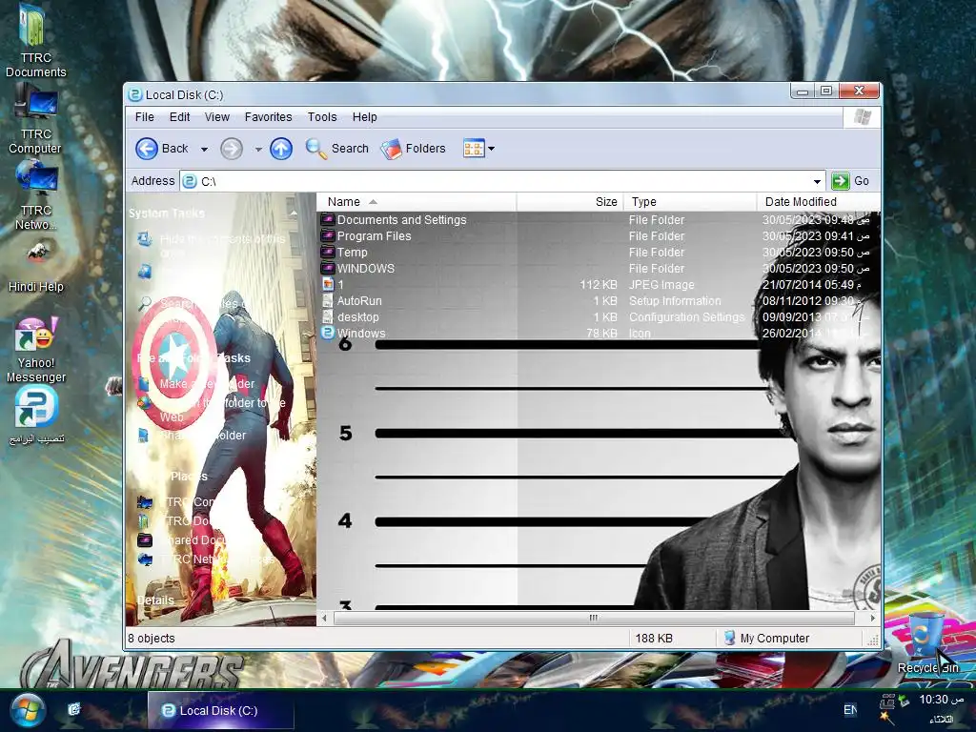This screenshot has width=976, height=732.
Task: Open the Arabic-labeled installer desktop shortcut
Action: (x=35, y=416)
